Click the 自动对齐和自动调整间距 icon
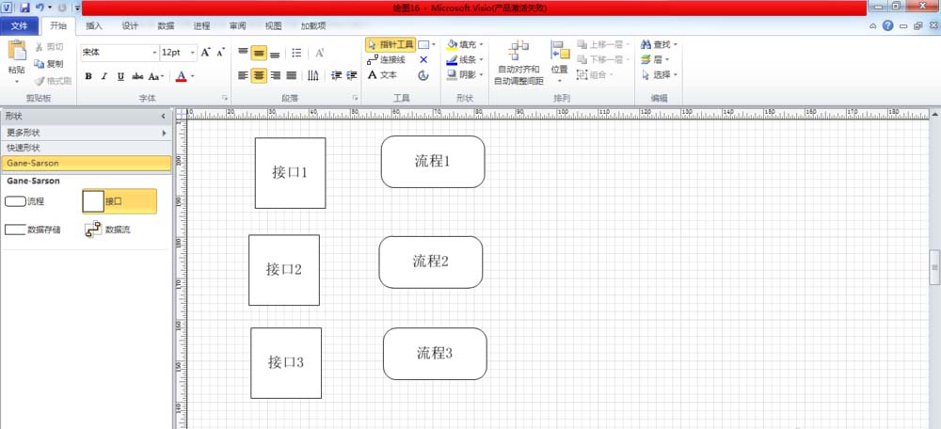Image resolution: width=941 pixels, height=429 pixels. tap(518, 52)
